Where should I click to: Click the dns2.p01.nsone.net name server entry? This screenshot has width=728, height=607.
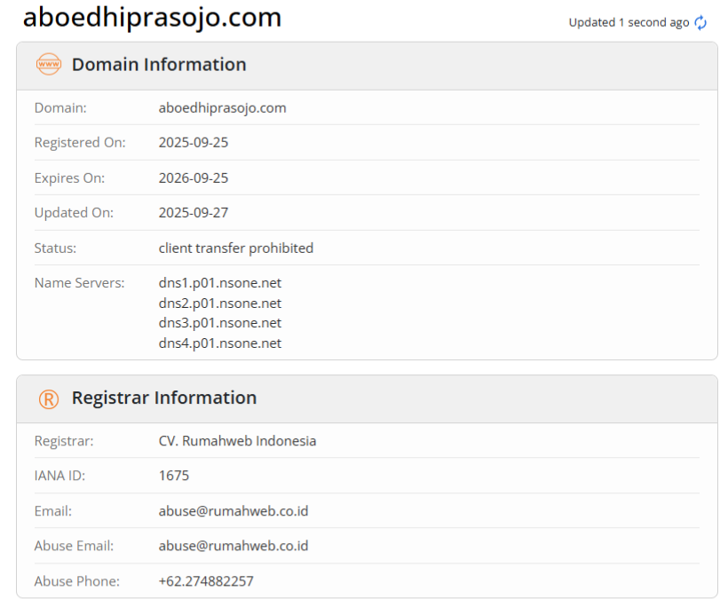(x=219, y=303)
